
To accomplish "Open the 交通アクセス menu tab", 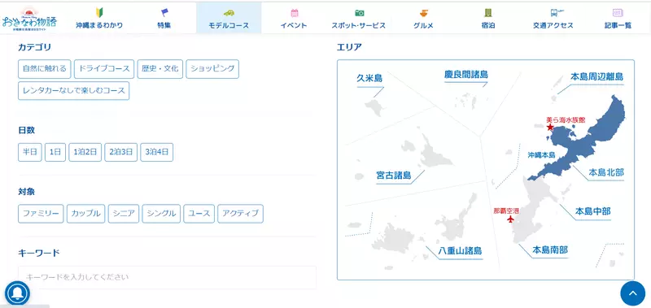I will [x=553, y=18].
